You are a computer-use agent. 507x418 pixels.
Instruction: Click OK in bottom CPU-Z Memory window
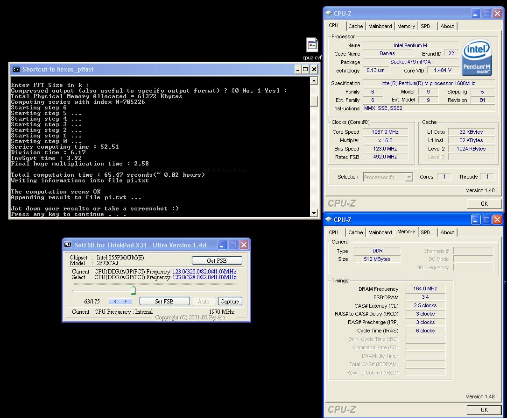[x=484, y=410]
